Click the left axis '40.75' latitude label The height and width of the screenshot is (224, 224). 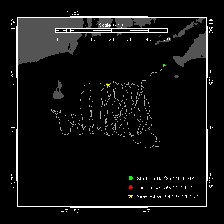pos(13,181)
